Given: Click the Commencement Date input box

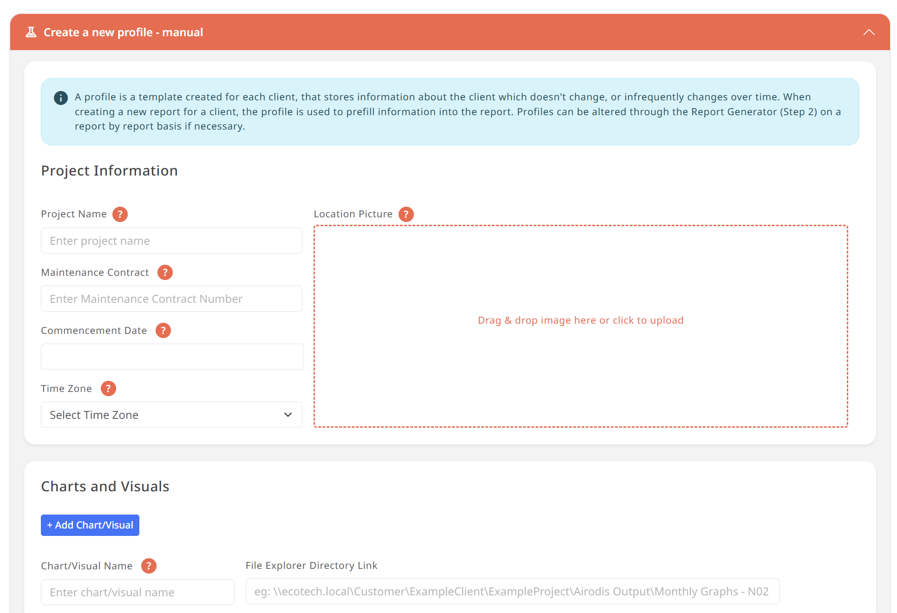Looking at the screenshot, I should 171,357.
